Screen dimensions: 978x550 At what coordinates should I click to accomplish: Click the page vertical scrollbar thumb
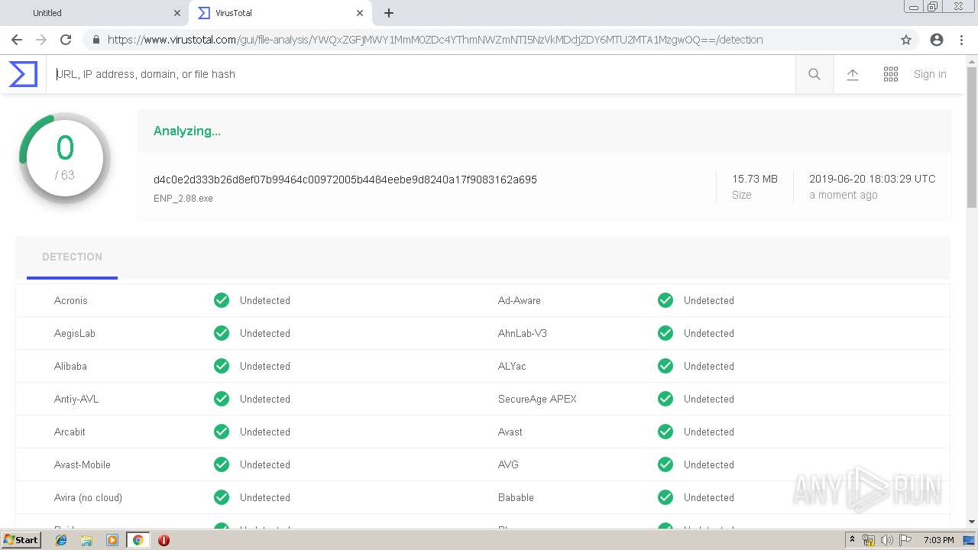click(971, 137)
